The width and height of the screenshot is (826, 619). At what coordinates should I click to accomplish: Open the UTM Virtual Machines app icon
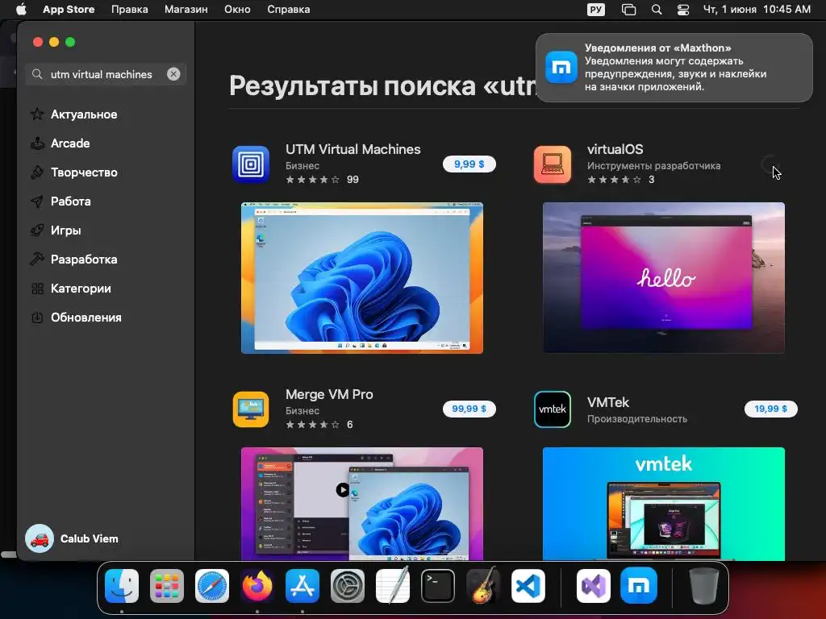point(251,164)
